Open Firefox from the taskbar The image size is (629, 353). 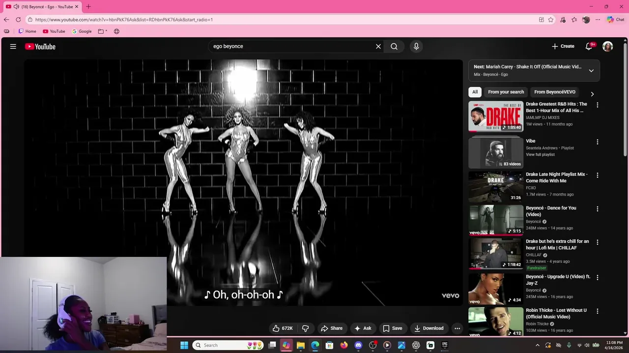[x=344, y=345]
